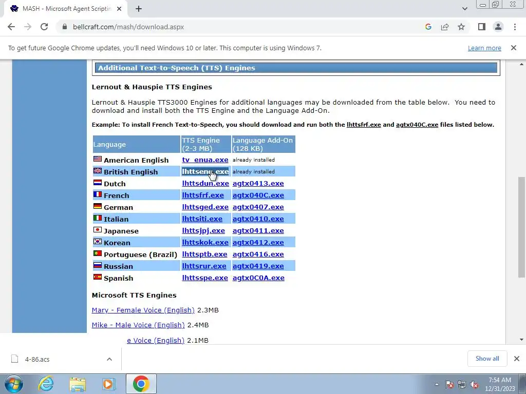Download agtx0C0A.exe Spanish add-on
Screen dimensions: 526x394
(258, 278)
